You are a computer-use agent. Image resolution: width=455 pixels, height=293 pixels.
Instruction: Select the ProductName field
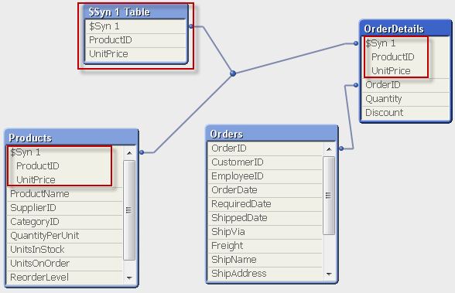click(x=65, y=194)
